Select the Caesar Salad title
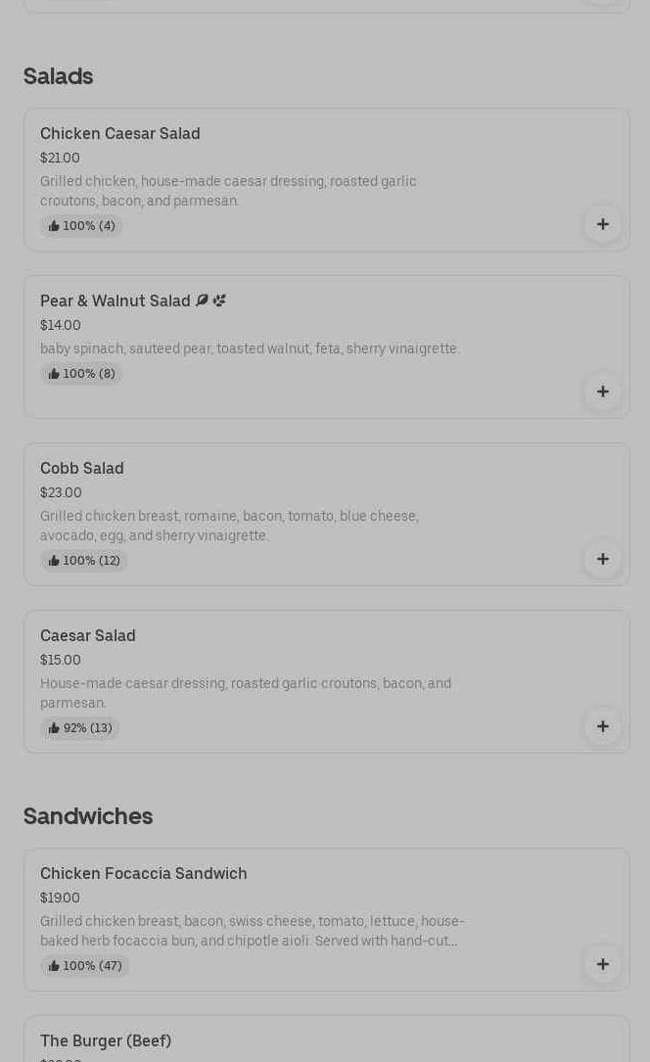 pyautogui.click(x=88, y=636)
